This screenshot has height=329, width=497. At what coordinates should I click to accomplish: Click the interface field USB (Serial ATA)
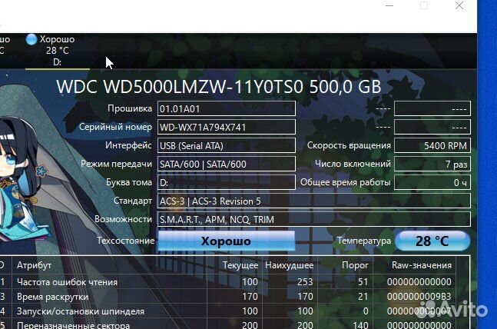coord(227,145)
